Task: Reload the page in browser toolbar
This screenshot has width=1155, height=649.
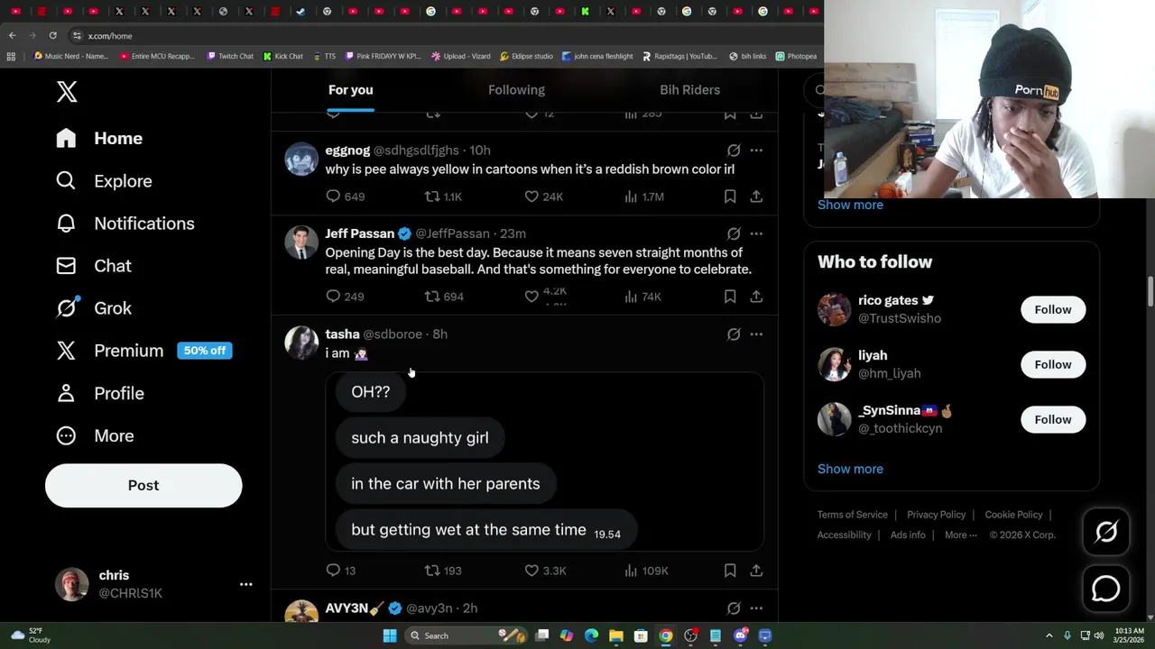Action: pyautogui.click(x=53, y=36)
